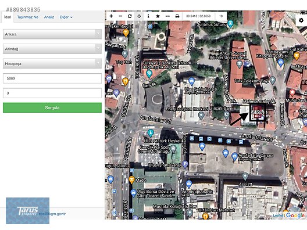Viewport: 307px width, 230px height.
Task: Click the Türk Telekom Bayi pin
Action: click(x=273, y=80)
